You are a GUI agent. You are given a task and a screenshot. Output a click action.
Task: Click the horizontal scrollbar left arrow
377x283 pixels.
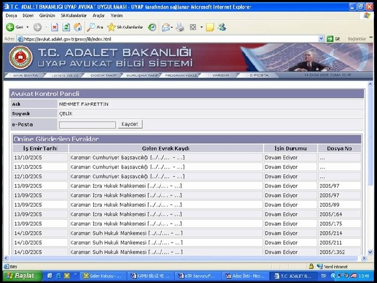pyautogui.click(x=6, y=258)
